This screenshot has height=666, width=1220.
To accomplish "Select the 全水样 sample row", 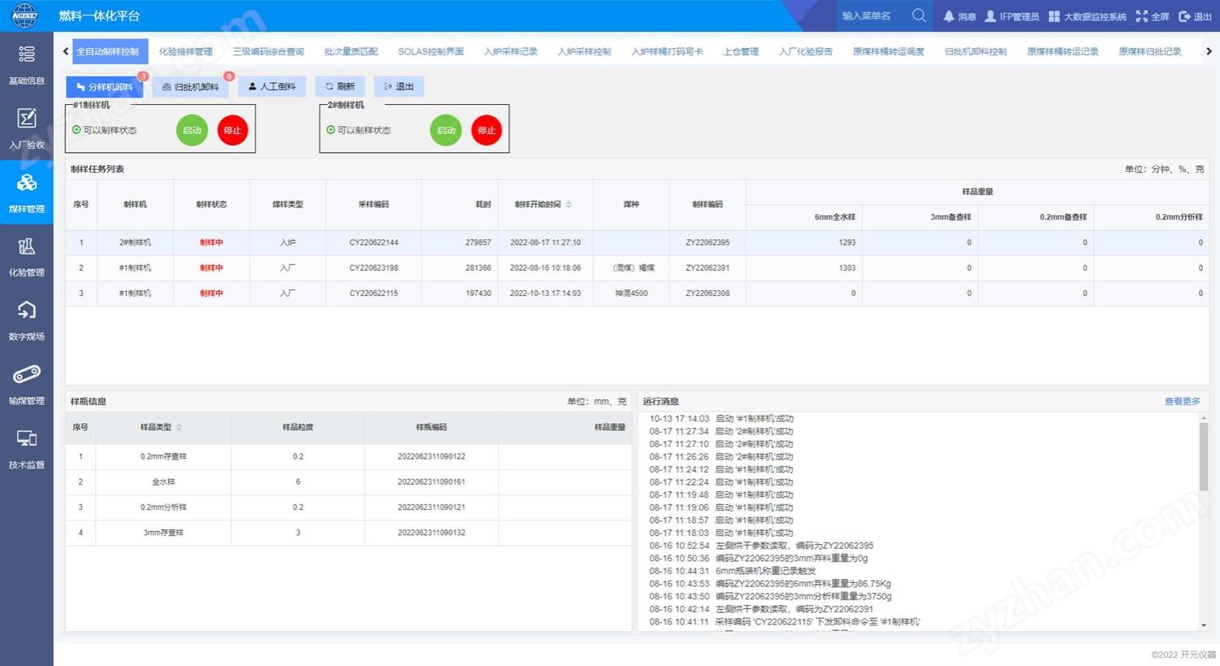I will [x=349, y=481].
